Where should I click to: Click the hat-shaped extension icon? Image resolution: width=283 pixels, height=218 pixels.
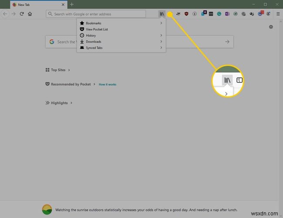coord(178,14)
